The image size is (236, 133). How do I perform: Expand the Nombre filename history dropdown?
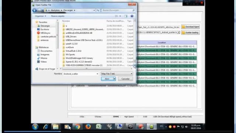click(97, 74)
